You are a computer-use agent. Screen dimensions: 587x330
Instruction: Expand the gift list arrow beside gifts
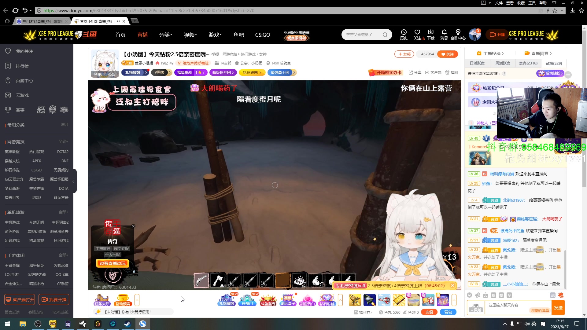[x=454, y=300]
